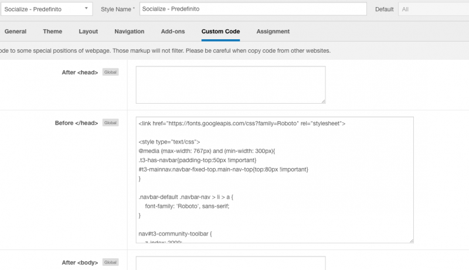Expand the Default dropdown showing All
This screenshot has height=270, width=469.
pos(433,9)
